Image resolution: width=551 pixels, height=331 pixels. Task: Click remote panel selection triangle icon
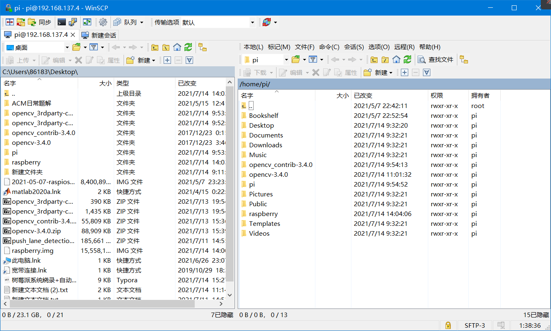[x=427, y=72]
